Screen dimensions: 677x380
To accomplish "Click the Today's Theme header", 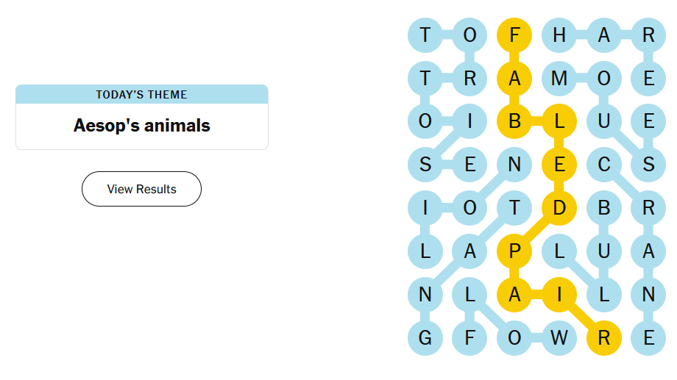I will pos(141,94).
